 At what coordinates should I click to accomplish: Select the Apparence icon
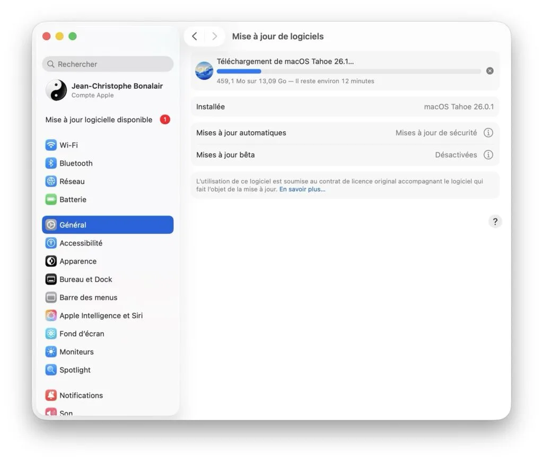pyautogui.click(x=51, y=261)
